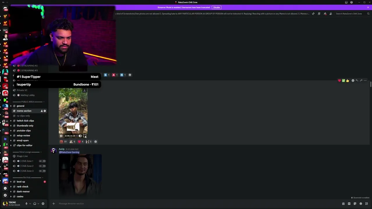Image resolution: width=372 pixels, height=209 pixels.
Task: Join Chill Zone 2 voice channel
Action: coord(28,166)
